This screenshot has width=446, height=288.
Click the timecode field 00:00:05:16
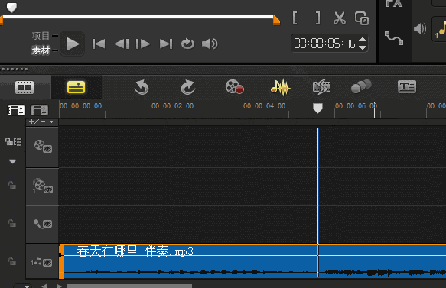click(324, 44)
